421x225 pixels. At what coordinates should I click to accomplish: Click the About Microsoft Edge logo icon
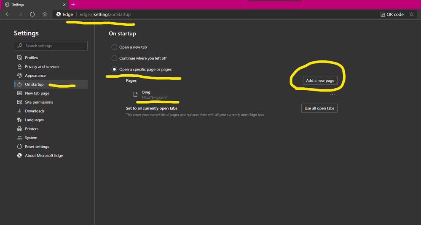[19, 155]
